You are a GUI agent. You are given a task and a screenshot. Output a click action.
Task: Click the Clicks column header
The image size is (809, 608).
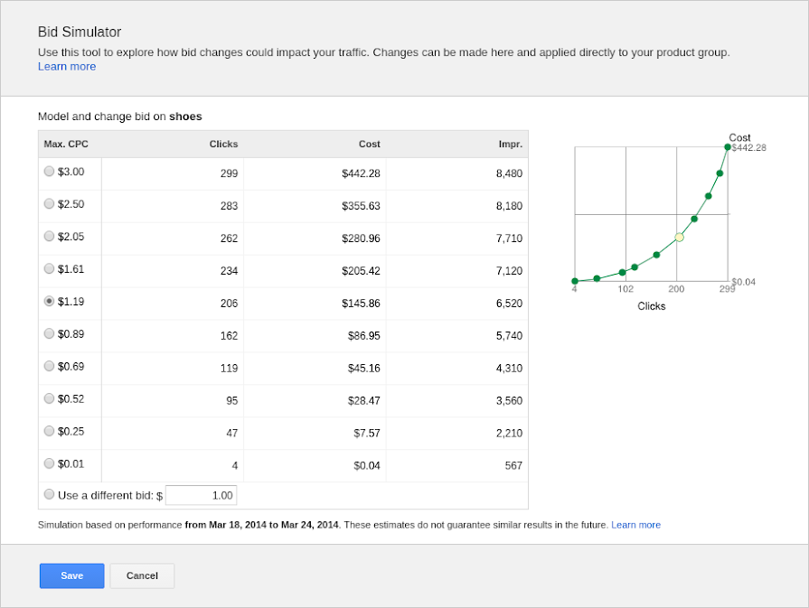[x=223, y=144]
